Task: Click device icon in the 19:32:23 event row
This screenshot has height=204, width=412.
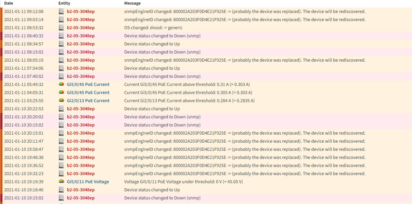Action: 61,173
